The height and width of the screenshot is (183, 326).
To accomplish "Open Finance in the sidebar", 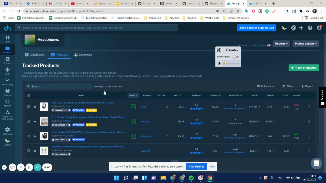I will coord(7,93).
